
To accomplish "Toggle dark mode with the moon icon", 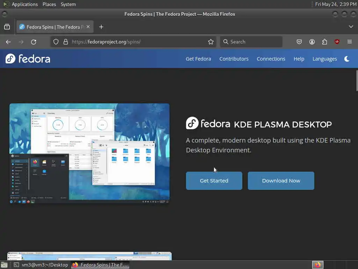I will click(347, 59).
